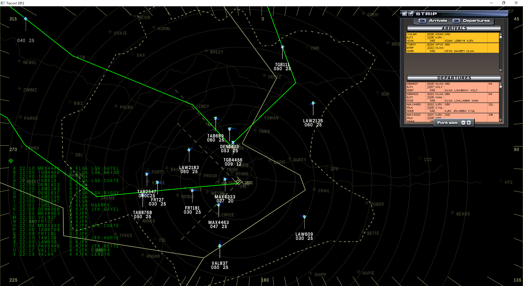The image size is (523, 286).
Task: Select the TAB2547 aircraft blip
Action: click(147, 174)
